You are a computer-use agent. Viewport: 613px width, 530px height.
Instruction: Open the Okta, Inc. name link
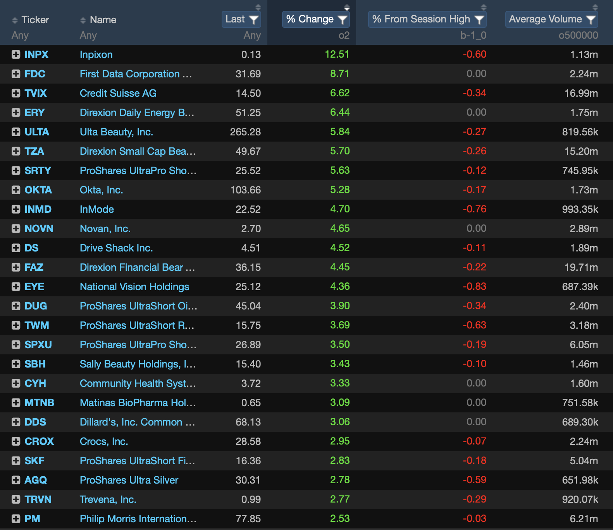(x=101, y=190)
